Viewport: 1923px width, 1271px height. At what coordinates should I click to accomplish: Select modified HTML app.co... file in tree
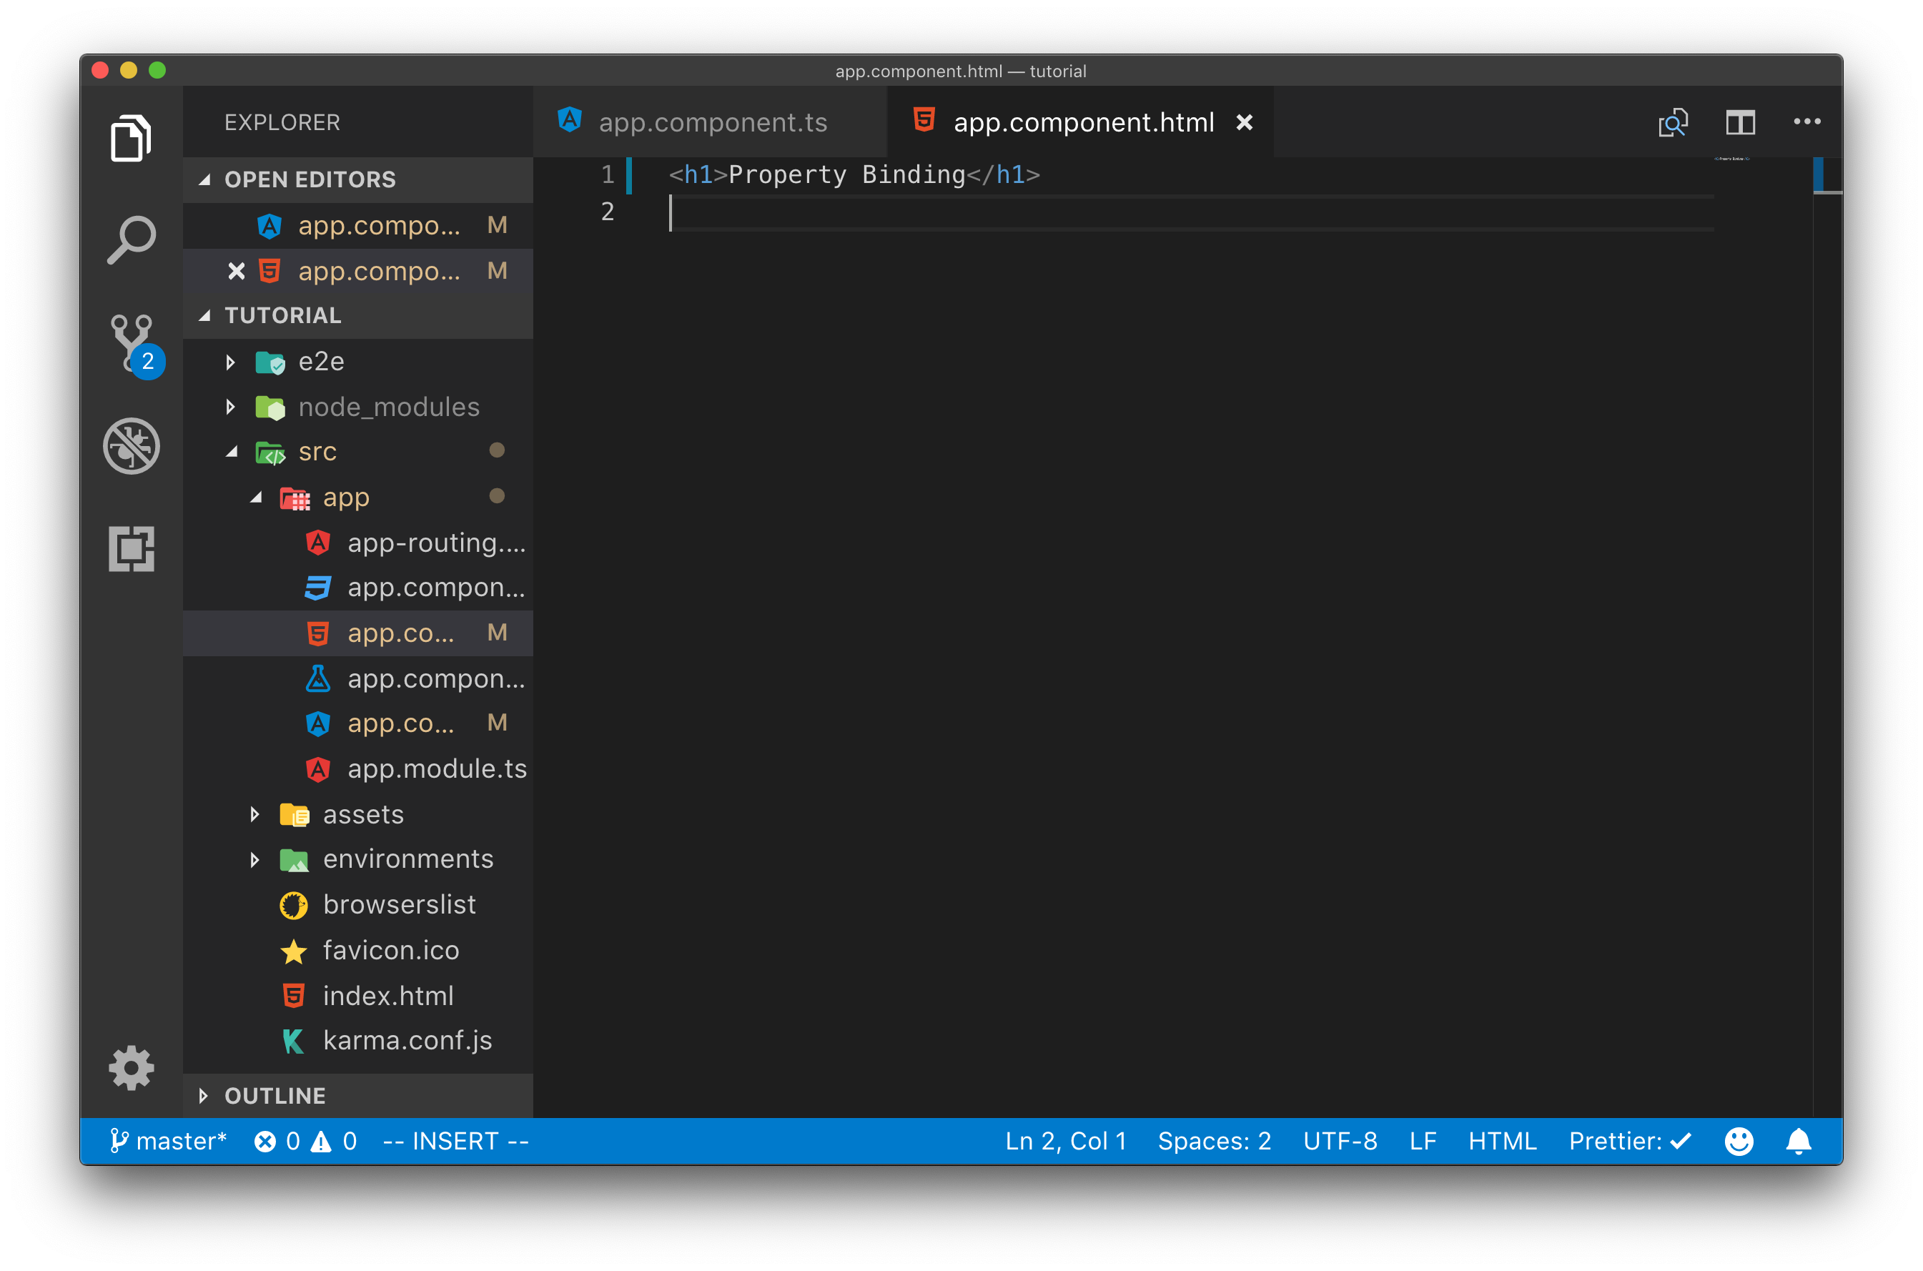pyautogui.click(x=358, y=633)
